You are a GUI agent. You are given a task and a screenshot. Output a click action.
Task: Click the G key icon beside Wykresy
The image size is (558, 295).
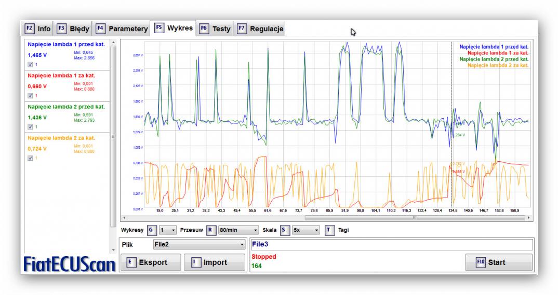point(151,230)
